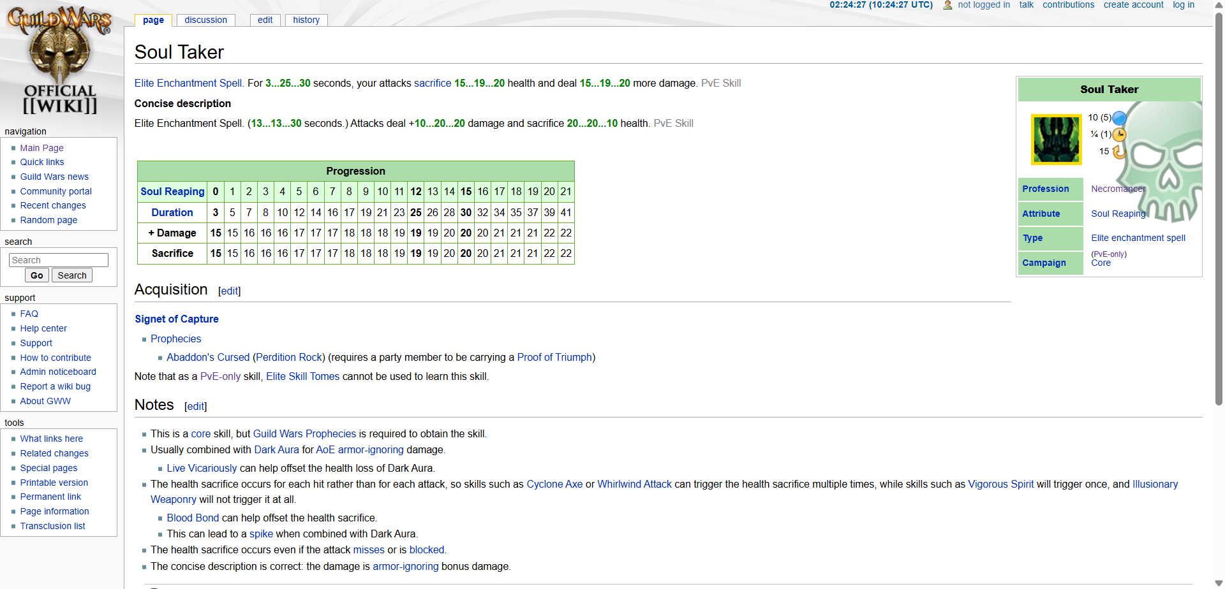The width and height of the screenshot is (1225, 589).
Task: Open the edit tab
Action: [265, 20]
